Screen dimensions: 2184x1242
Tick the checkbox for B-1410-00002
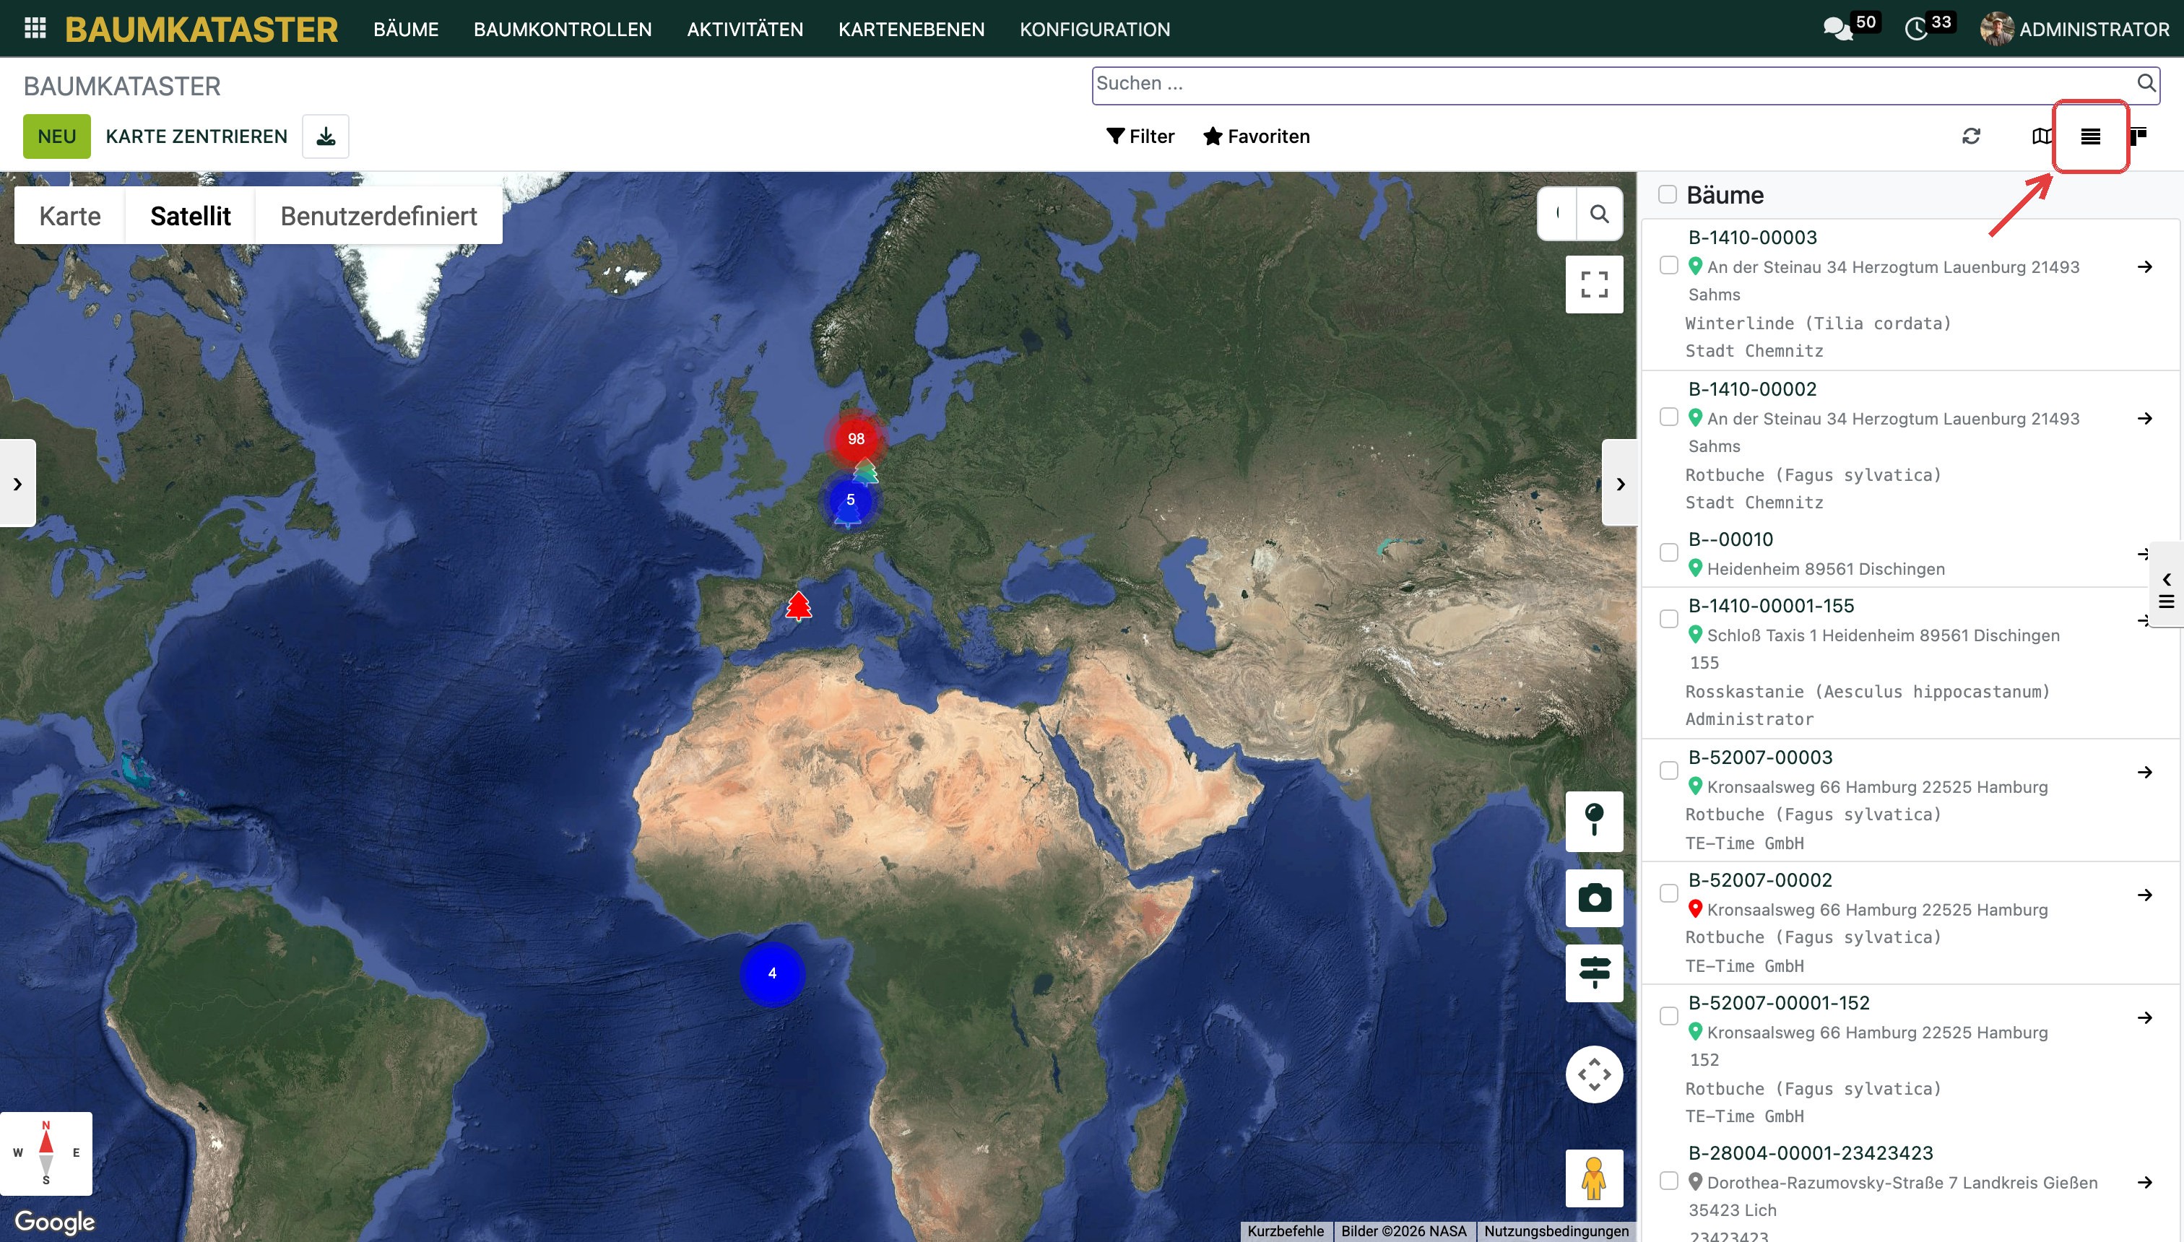click(1669, 417)
